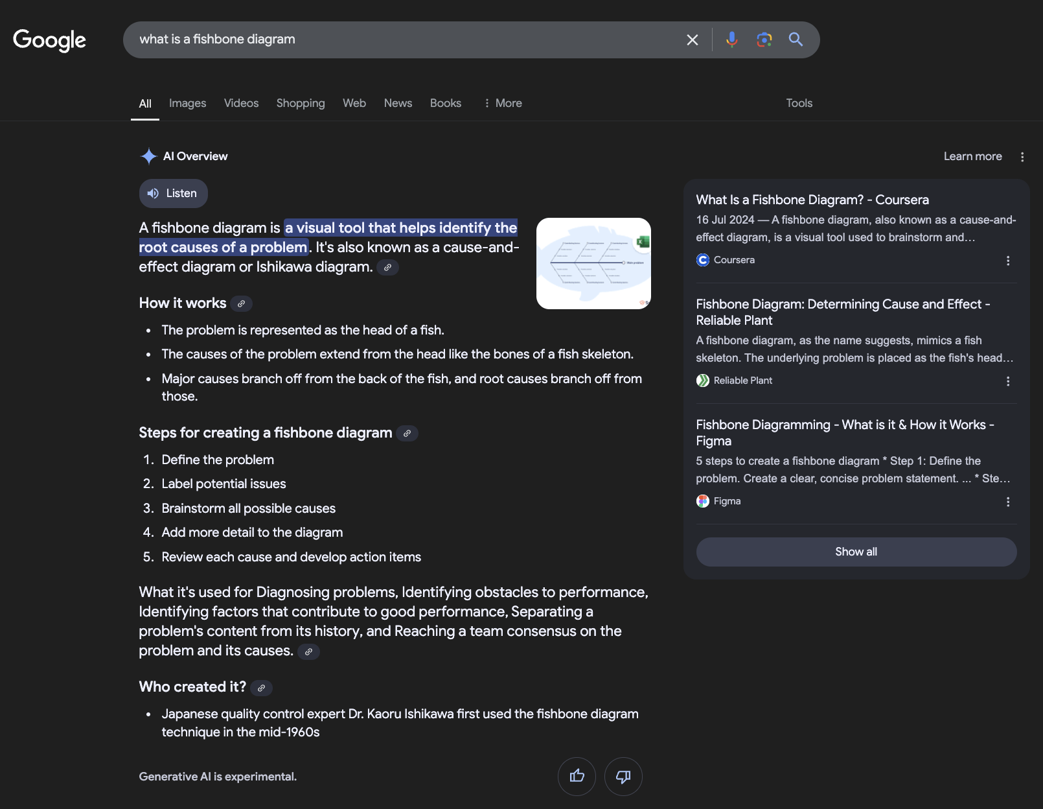Click the Show all button
This screenshot has height=809, width=1043.
[856, 551]
